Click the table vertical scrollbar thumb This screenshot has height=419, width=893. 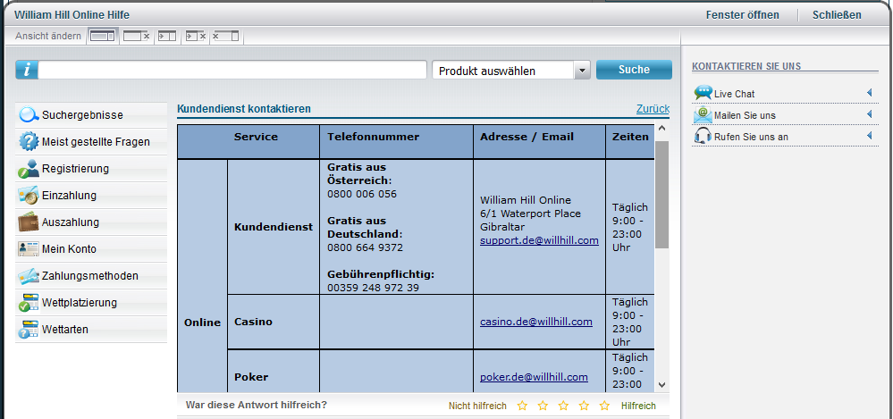coord(661,194)
